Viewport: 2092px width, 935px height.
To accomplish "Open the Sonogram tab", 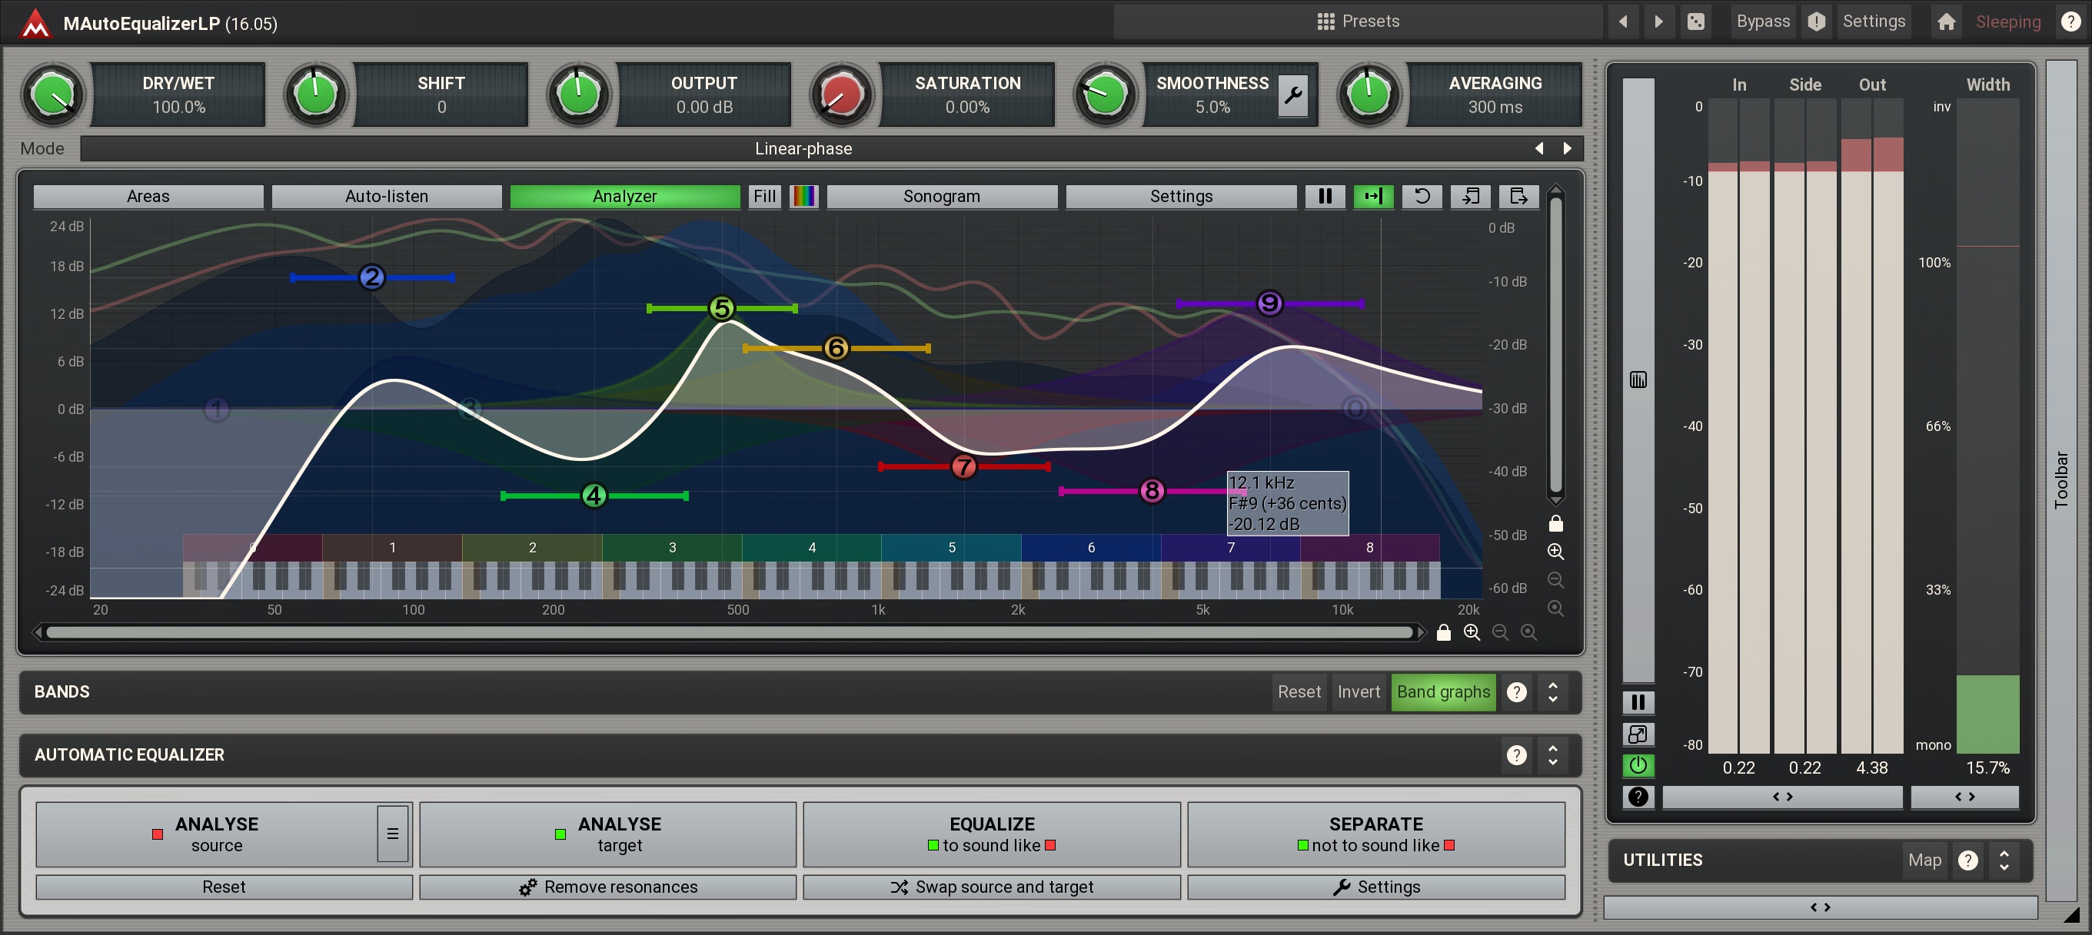I will (x=942, y=197).
